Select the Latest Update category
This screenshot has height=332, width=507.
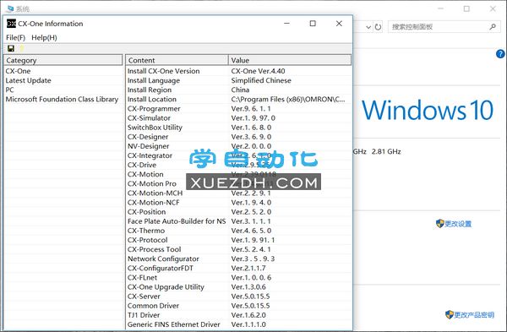29,80
